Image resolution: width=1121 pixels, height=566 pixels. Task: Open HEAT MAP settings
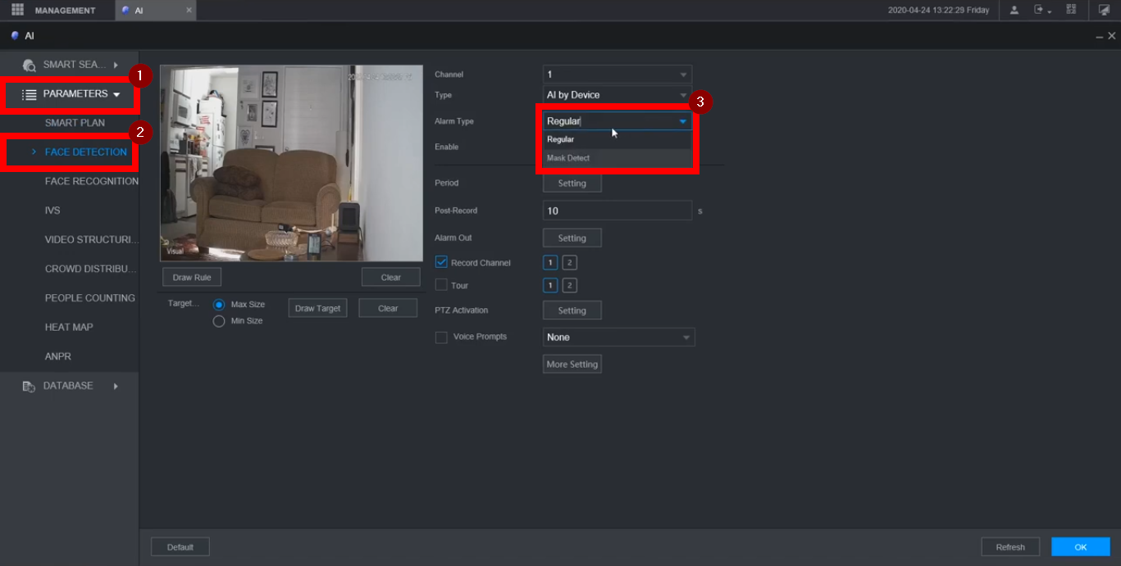[69, 328]
